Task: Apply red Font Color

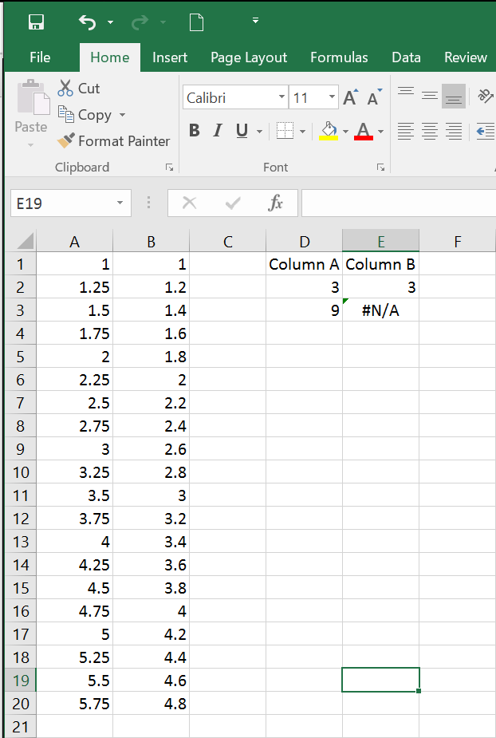Action: 364,130
